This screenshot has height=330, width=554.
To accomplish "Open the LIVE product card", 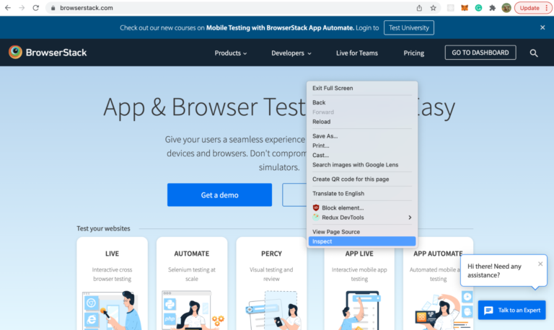I will [x=112, y=283].
